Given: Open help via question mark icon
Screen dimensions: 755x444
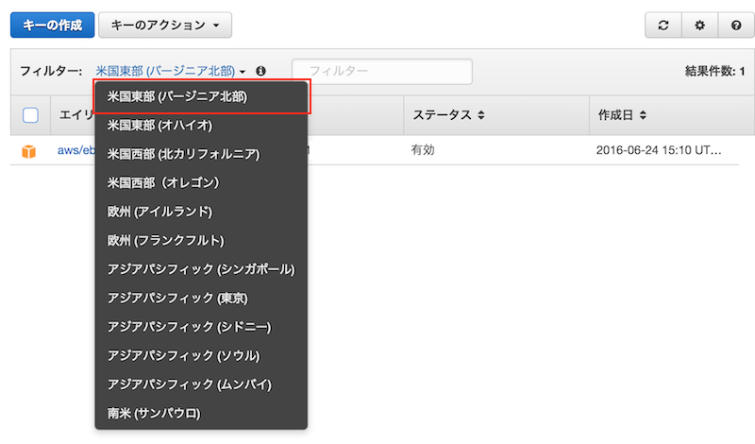Looking at the screenshot, I should 736,26.
